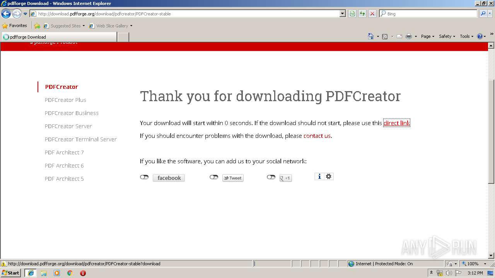Open the Safety menu
The width and height of the screenshot is (495, 278).
click(447, 36)
